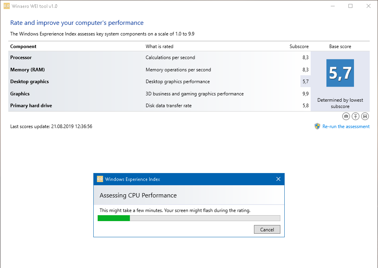The width and height of the screenshot is (378, 268).
Task: Click the Graphics subscore 9,9
Action: pos(306,93)
